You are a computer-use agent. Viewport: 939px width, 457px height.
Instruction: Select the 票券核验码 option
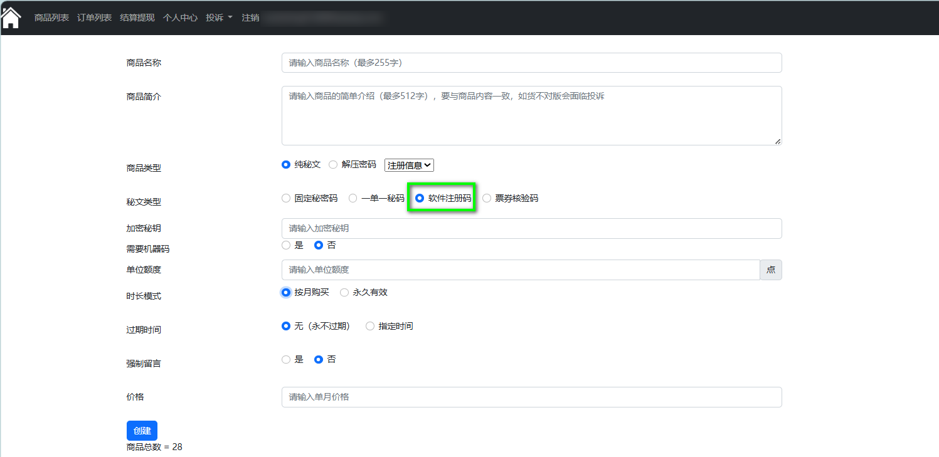click(x=487, y=199)
